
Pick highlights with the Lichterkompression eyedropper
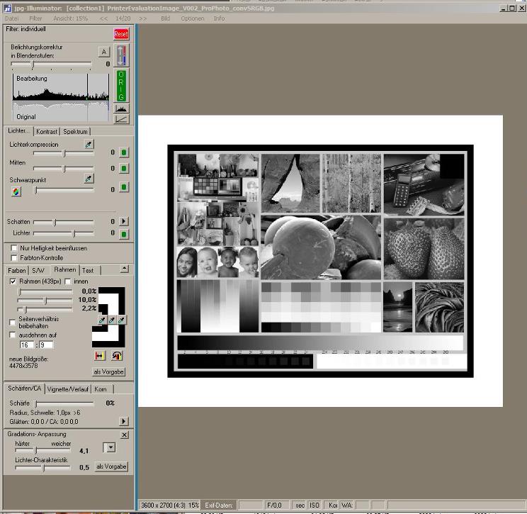tap(89, 145)
